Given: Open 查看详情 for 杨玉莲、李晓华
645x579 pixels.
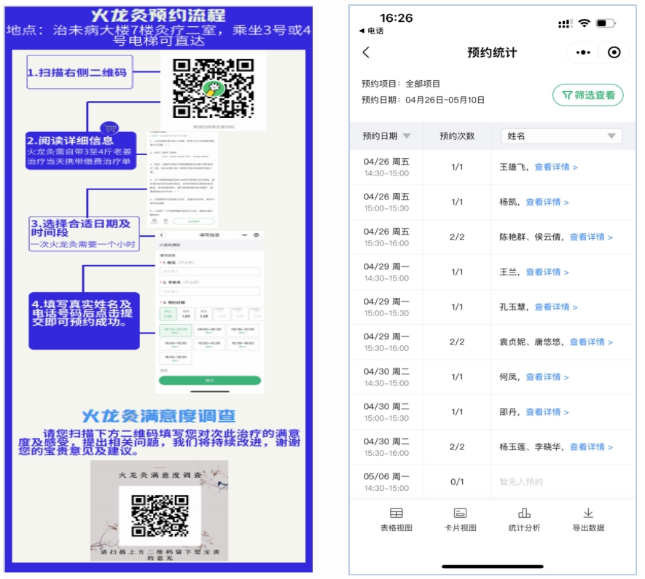Looking at the screenshot, I should tap(590, 447).
